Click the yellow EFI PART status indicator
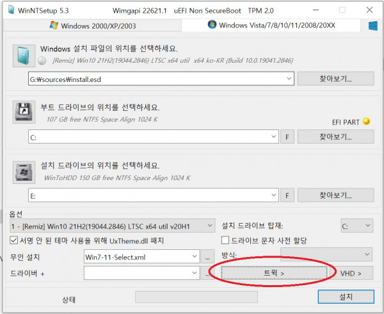This screenshot has width=384, height=314. pos(366,121)
